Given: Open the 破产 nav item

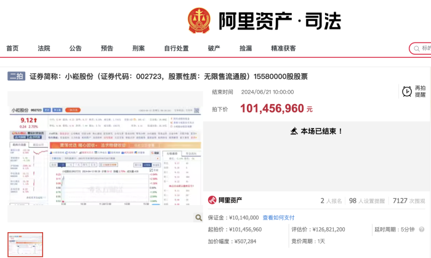Looking at the screenshot, I should 214,49.
